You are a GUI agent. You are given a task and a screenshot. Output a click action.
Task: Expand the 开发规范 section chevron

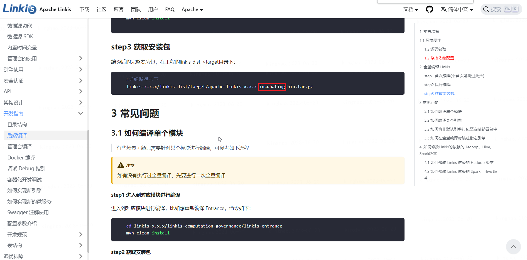point(81,234)
